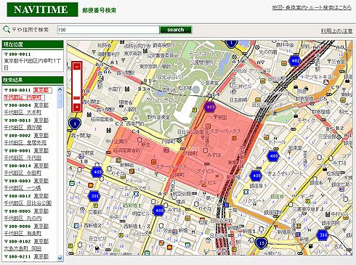356x265 pixels.
Task: Click the route 15 shield icon
Action: point(261,242)
